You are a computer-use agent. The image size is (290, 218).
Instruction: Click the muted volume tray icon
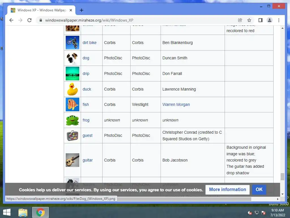250,213
